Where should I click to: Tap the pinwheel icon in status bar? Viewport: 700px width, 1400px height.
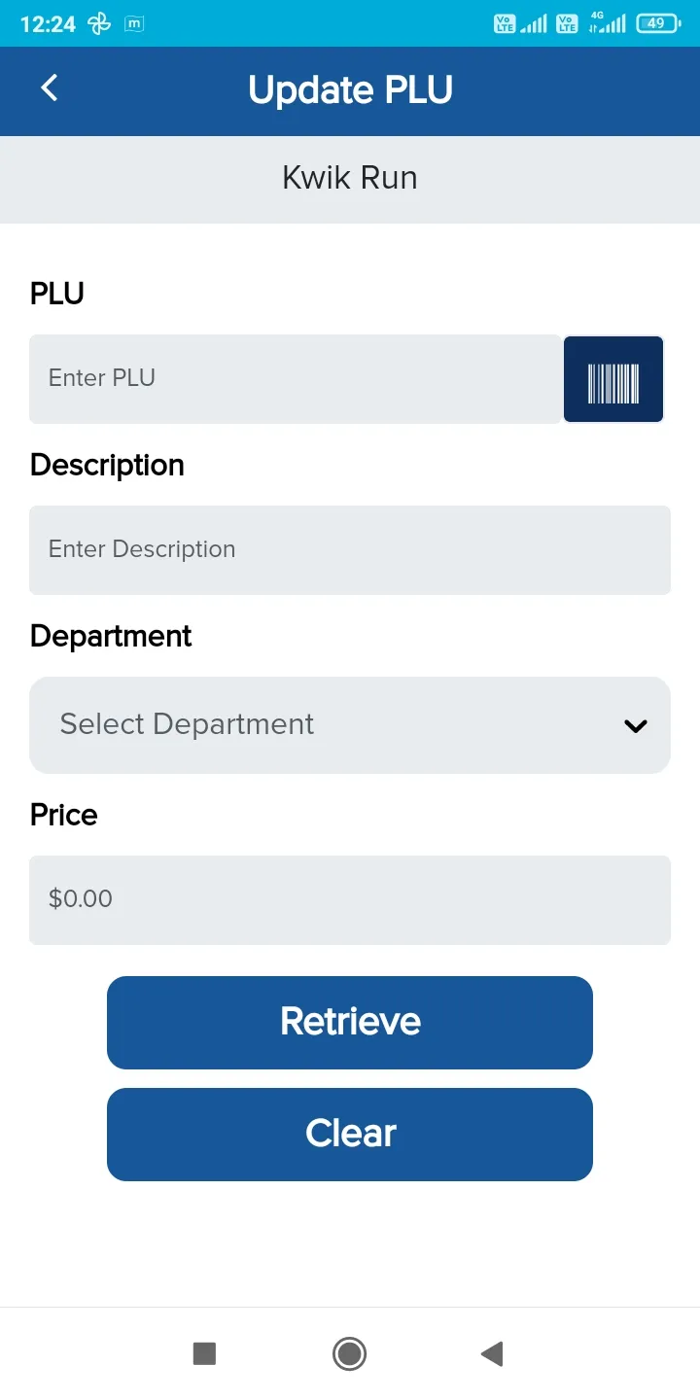[x=99, y=24]
